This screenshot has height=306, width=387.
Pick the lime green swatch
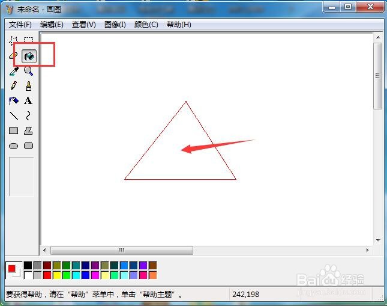click(67, 275)
